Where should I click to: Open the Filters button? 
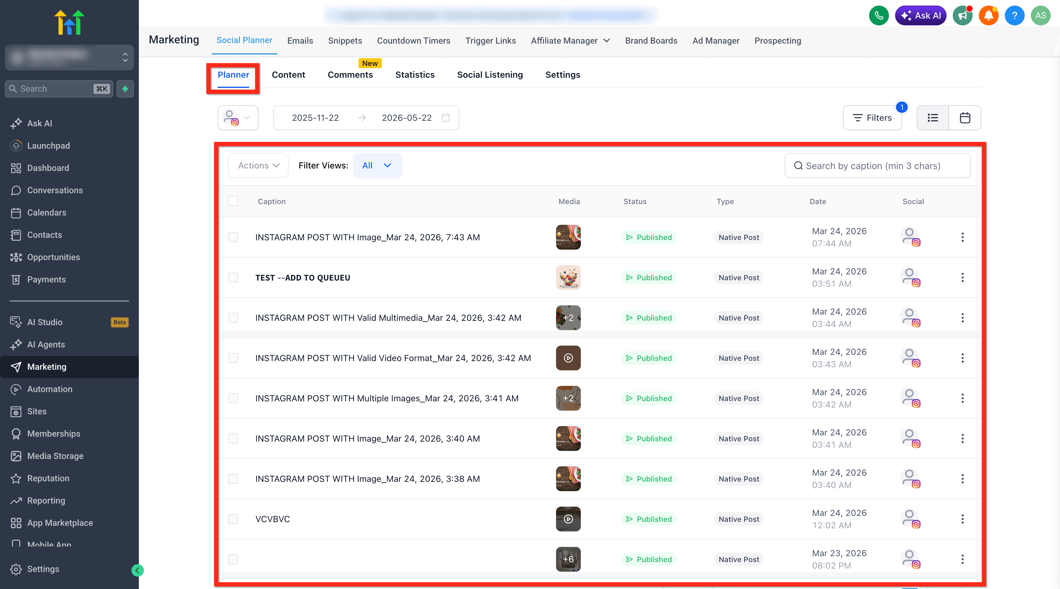point(872,118)
